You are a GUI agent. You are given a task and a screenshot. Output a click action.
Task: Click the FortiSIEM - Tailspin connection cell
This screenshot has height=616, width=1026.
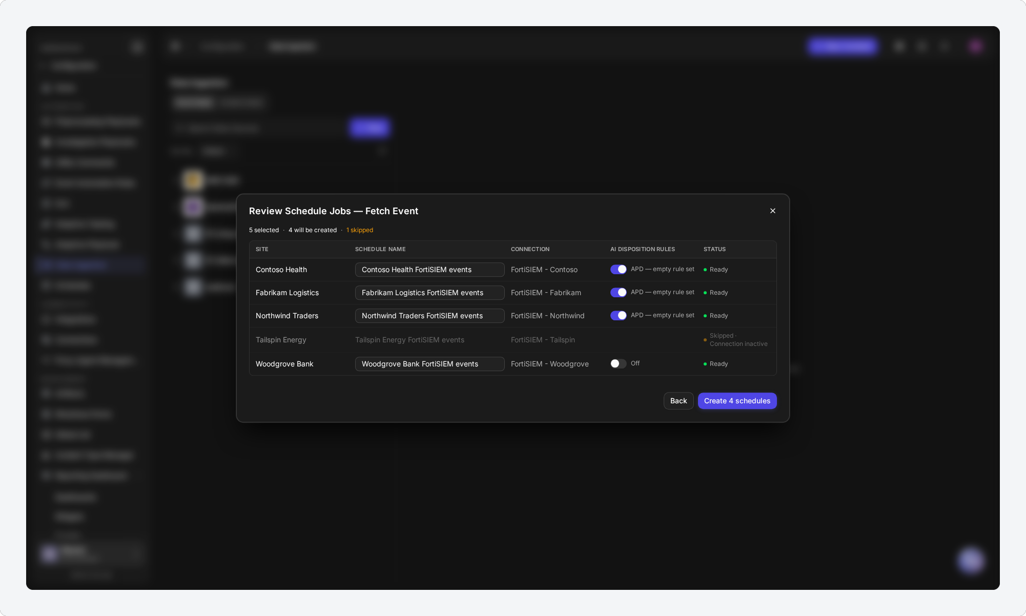tap(543, 340)
